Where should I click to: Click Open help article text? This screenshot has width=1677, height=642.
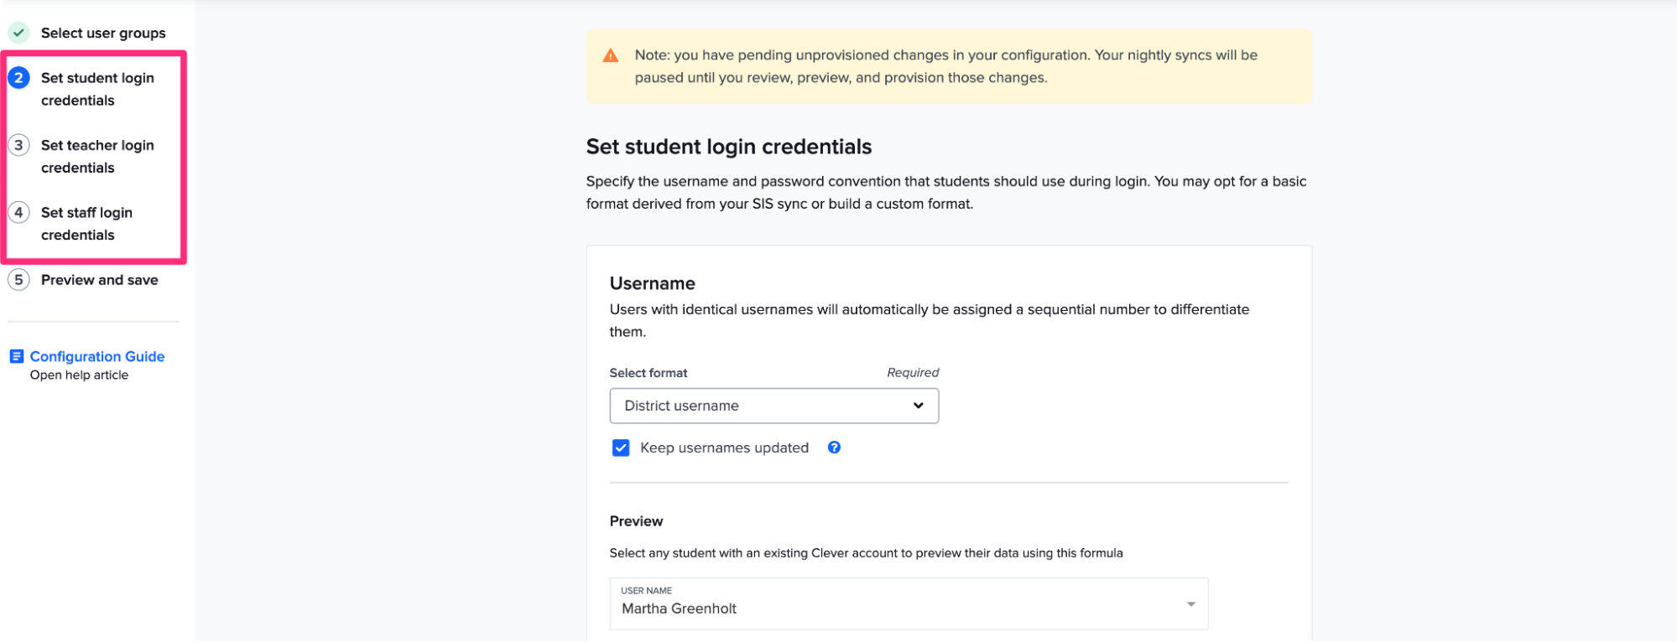(79, 375)
